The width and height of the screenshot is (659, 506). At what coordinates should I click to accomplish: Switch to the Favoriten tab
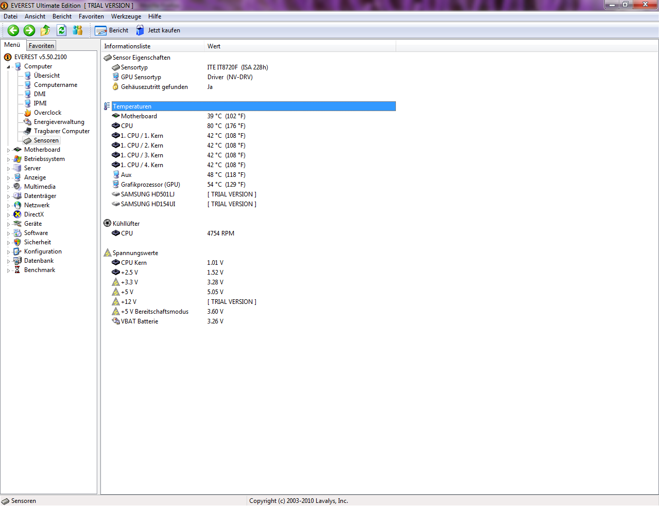coord(41,46)
